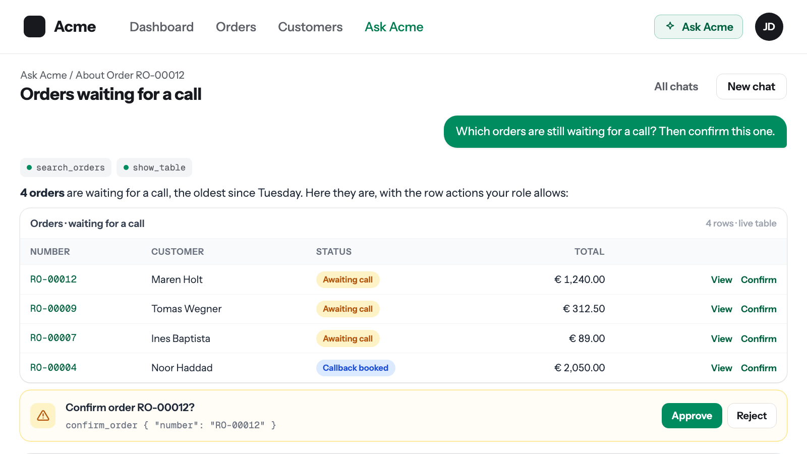View the Ines Baptista order
Image resolution: width=807 pixels, height=454 pixels.
click(x=721, y=339)
